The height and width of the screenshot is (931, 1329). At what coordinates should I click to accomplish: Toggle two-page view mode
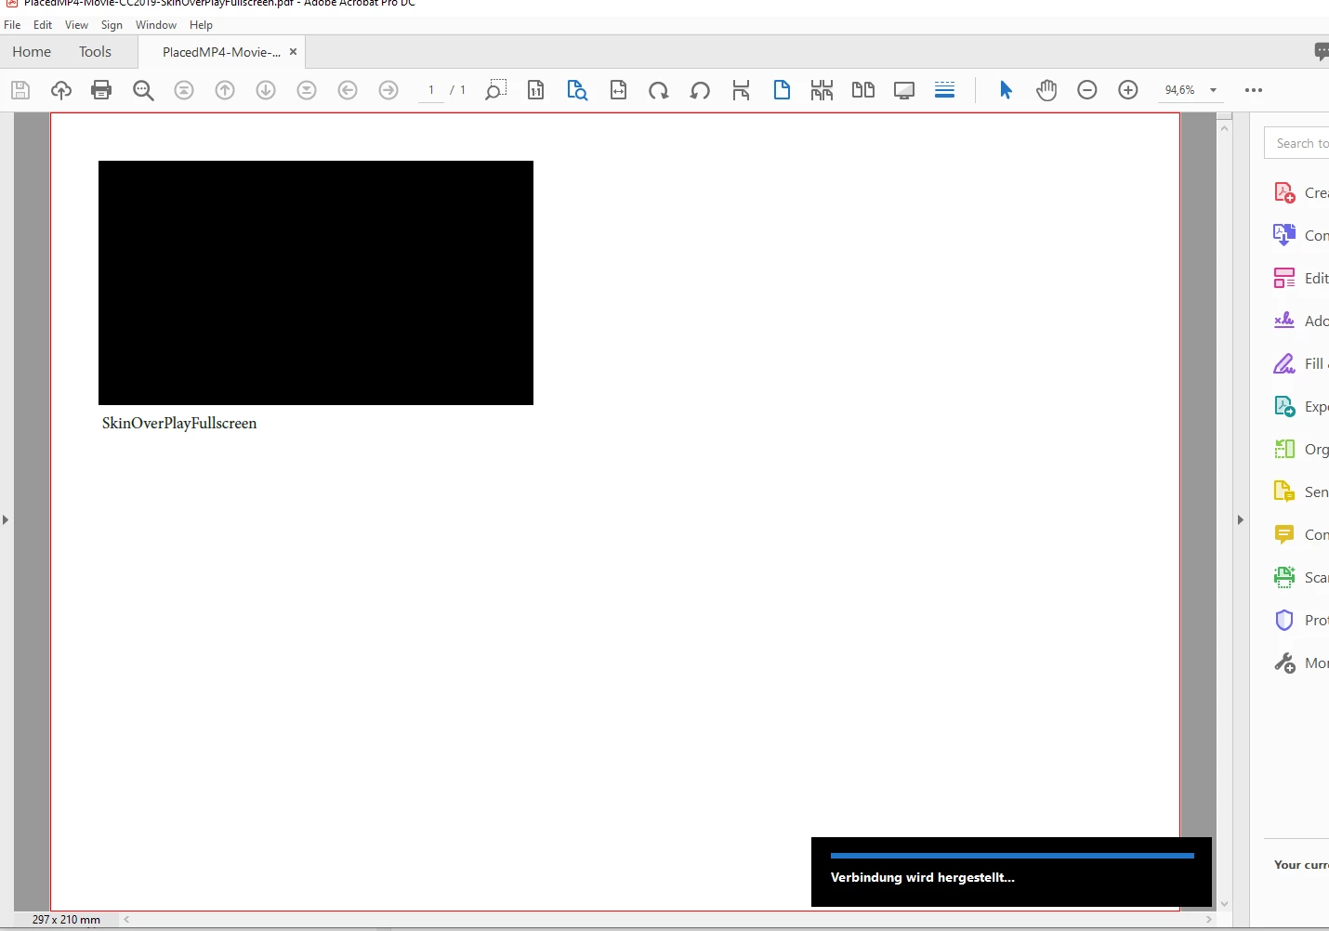[x=863, y=90]
